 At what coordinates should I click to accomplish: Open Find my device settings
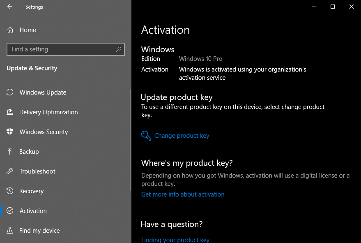click(x=66, y=230)
